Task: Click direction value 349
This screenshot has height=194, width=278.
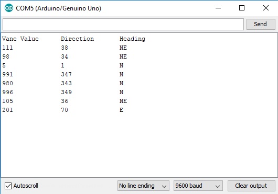Action: coord(67,92)
